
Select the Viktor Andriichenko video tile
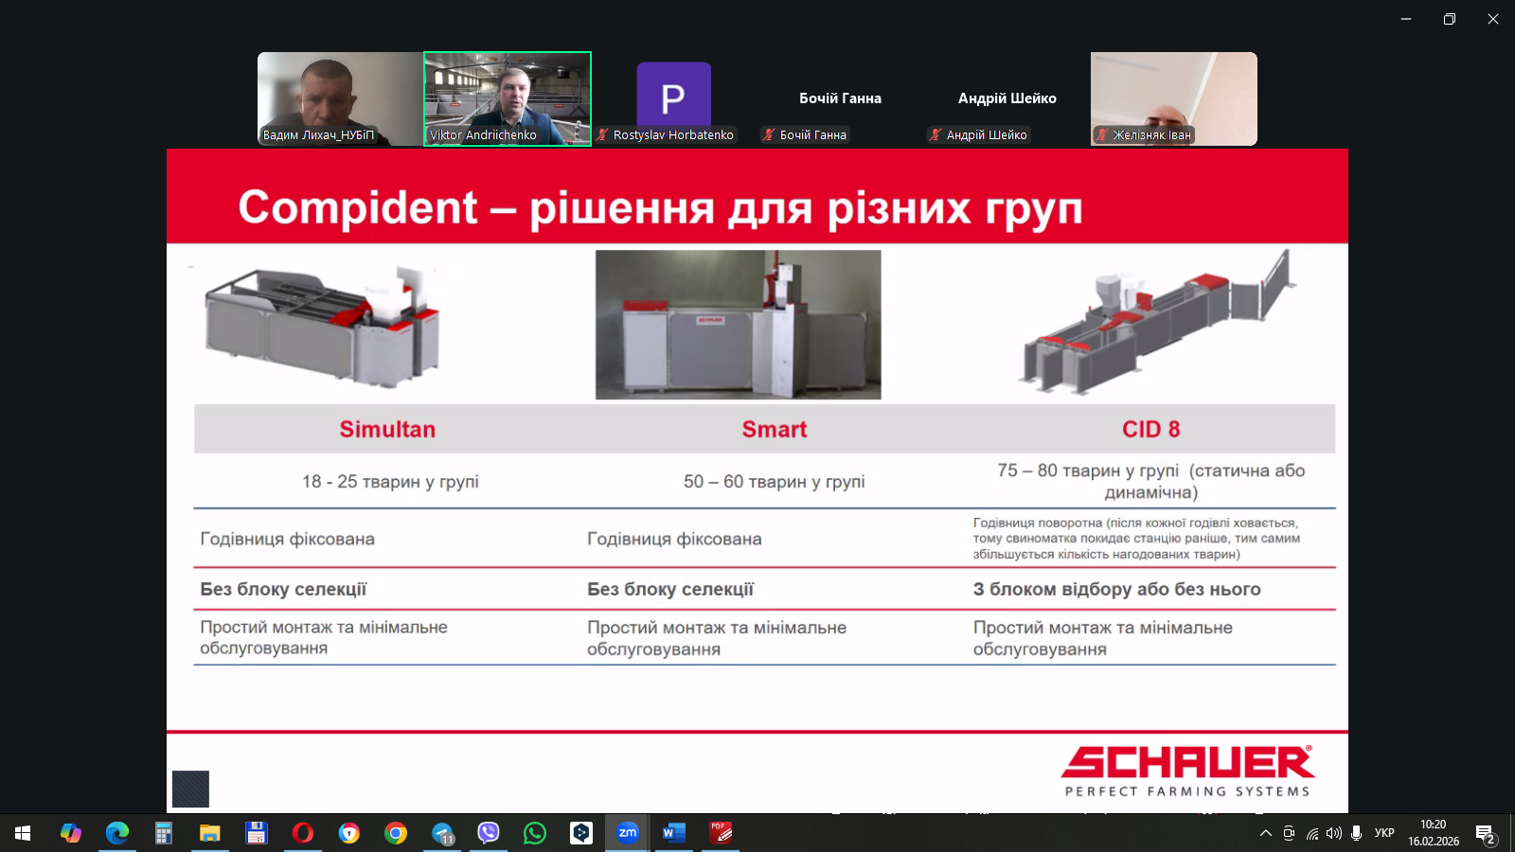point(508,98)
